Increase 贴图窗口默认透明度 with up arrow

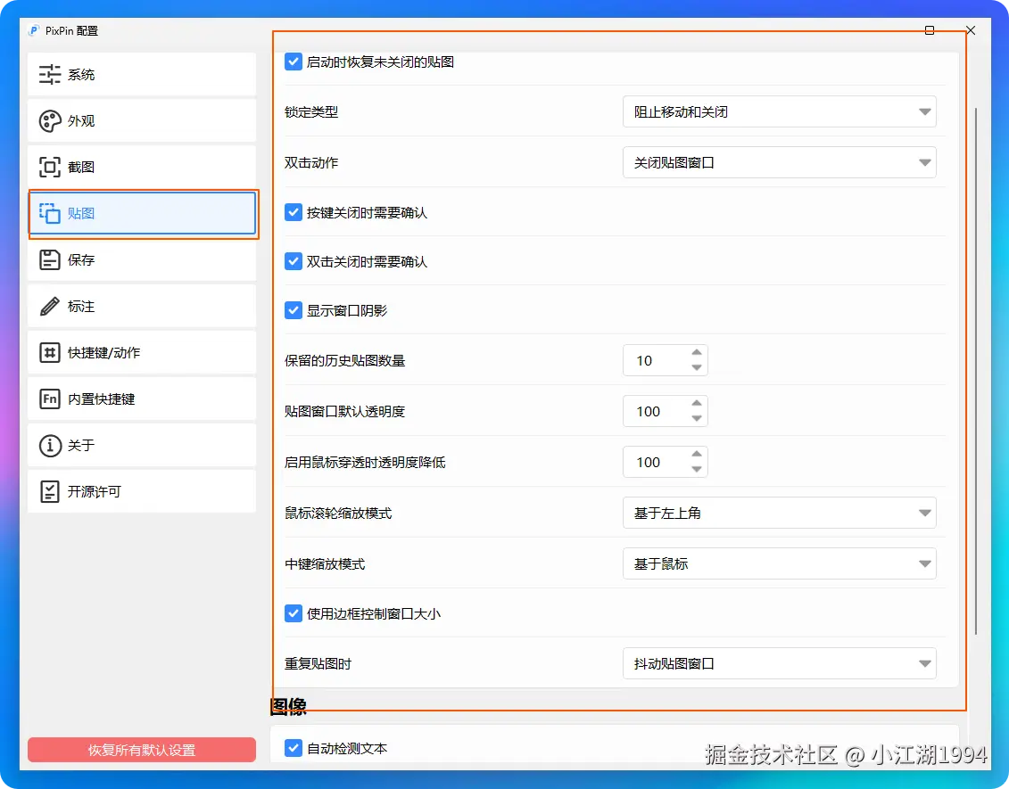pyautogui.click(x=697, y=403)
